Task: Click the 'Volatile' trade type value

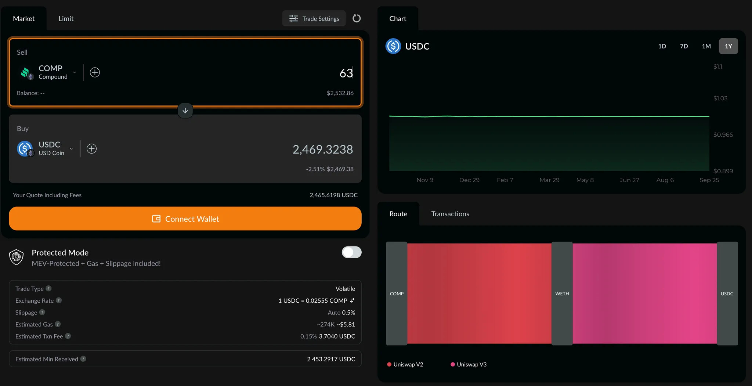Action: tap(345, 289)
